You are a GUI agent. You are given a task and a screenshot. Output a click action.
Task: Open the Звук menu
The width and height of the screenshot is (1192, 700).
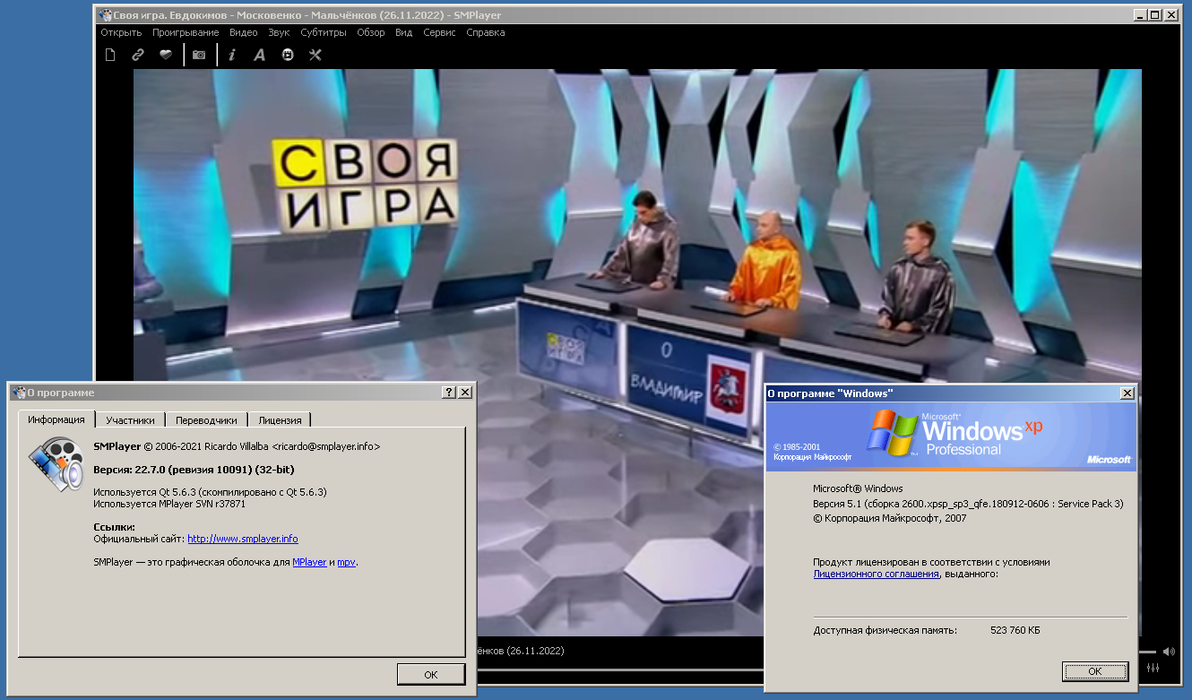click(279, 32)
